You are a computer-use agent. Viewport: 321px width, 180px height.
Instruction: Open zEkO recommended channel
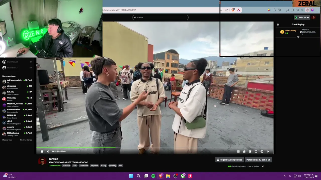(17, 122)
